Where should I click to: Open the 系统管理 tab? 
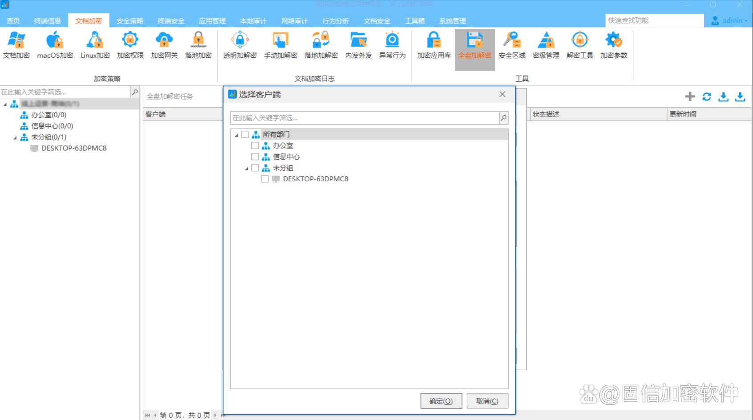(453, 21)
